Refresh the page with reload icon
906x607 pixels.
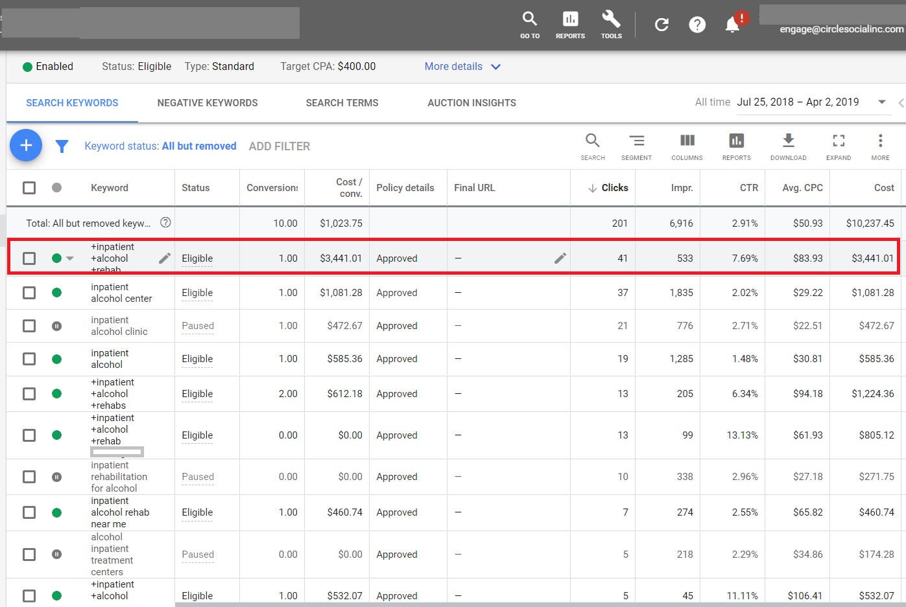(x=662, y=25)
